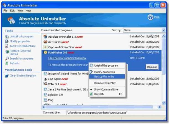Click the Remove button for FunPhotor
169x124 pixels.
coord(152,67)
